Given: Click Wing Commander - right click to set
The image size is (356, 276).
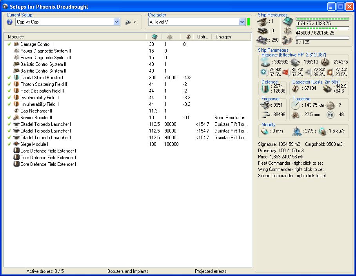Looking at the screenshot, I should click(x=291, y=169).
